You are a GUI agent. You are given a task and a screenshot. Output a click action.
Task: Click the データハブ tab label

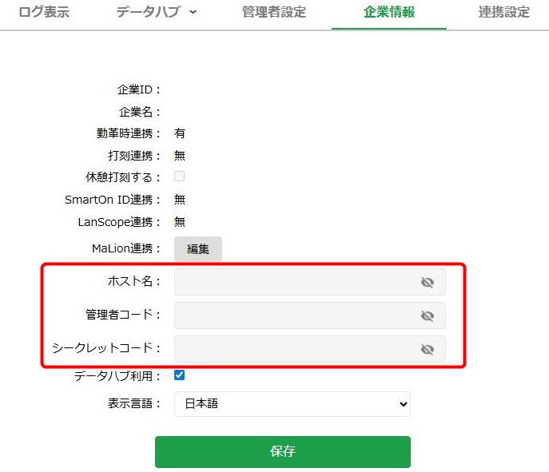click(149, 12)
